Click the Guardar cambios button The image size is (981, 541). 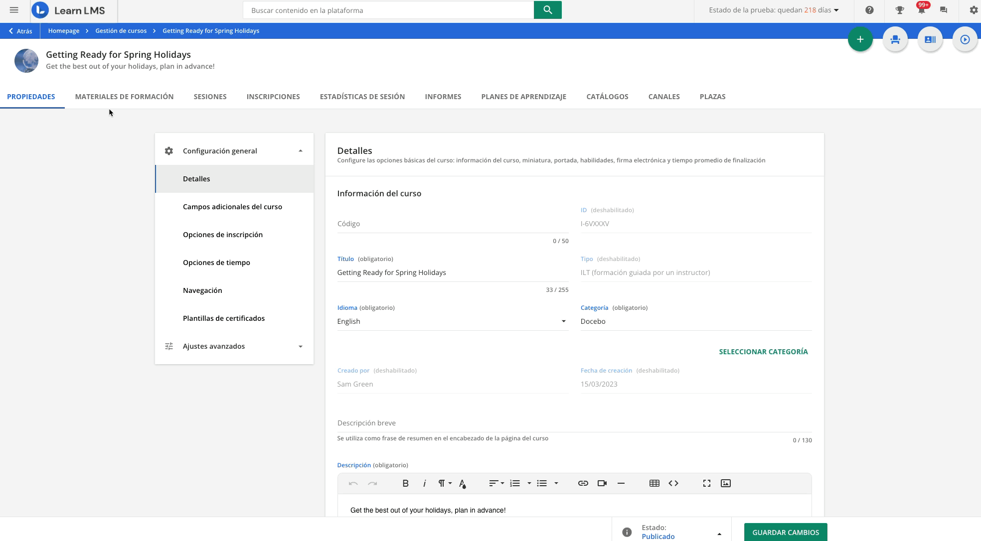click(x=786, y=532)
